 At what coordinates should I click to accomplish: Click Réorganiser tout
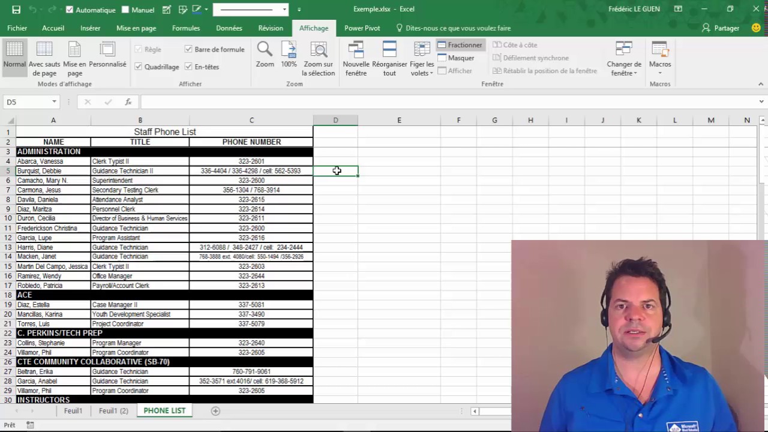tap(389, 59)
